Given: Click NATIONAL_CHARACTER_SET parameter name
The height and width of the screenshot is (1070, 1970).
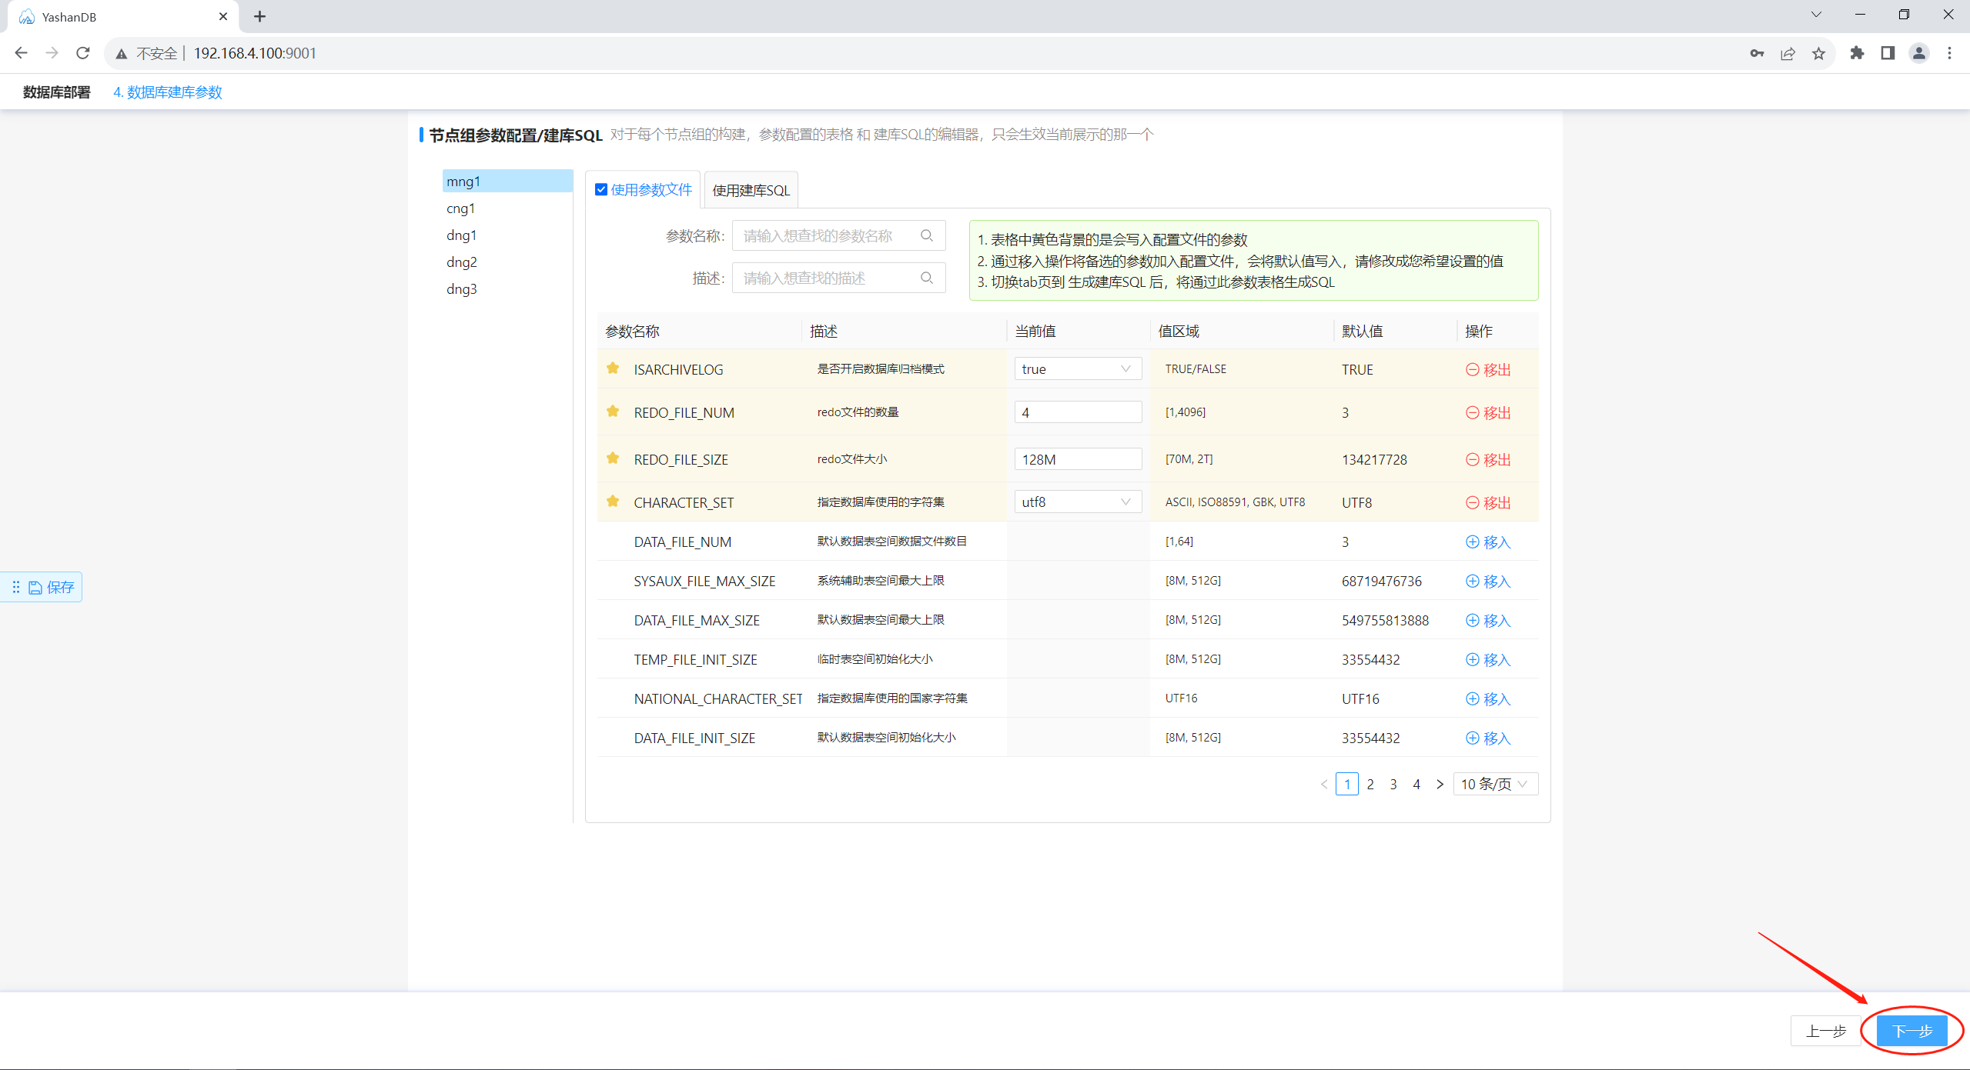Looking at the screenshot, I should coord(718,699).
